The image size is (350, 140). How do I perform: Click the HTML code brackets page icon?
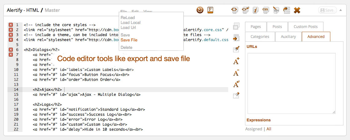pyautogui.click(x=234, y=10)
